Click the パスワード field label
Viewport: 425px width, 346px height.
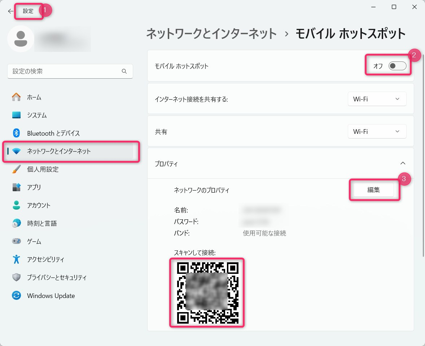click(x=186, y=222)
